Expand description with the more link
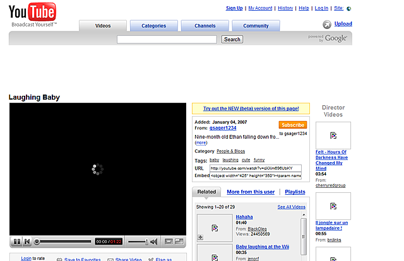This screenshot has width=404, height=261. (201, 142)
